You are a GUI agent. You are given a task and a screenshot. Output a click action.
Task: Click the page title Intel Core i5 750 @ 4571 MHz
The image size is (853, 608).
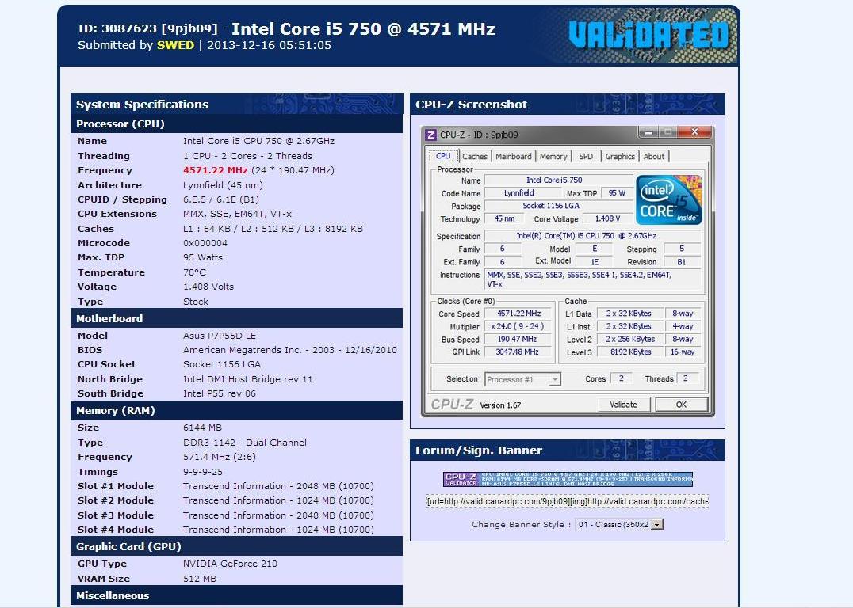click(363, 28)
